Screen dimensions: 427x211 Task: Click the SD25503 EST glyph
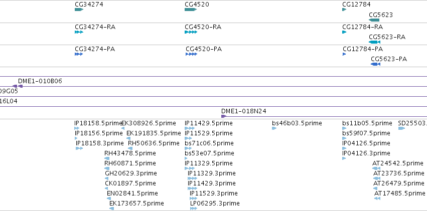(x=401, y=128)
